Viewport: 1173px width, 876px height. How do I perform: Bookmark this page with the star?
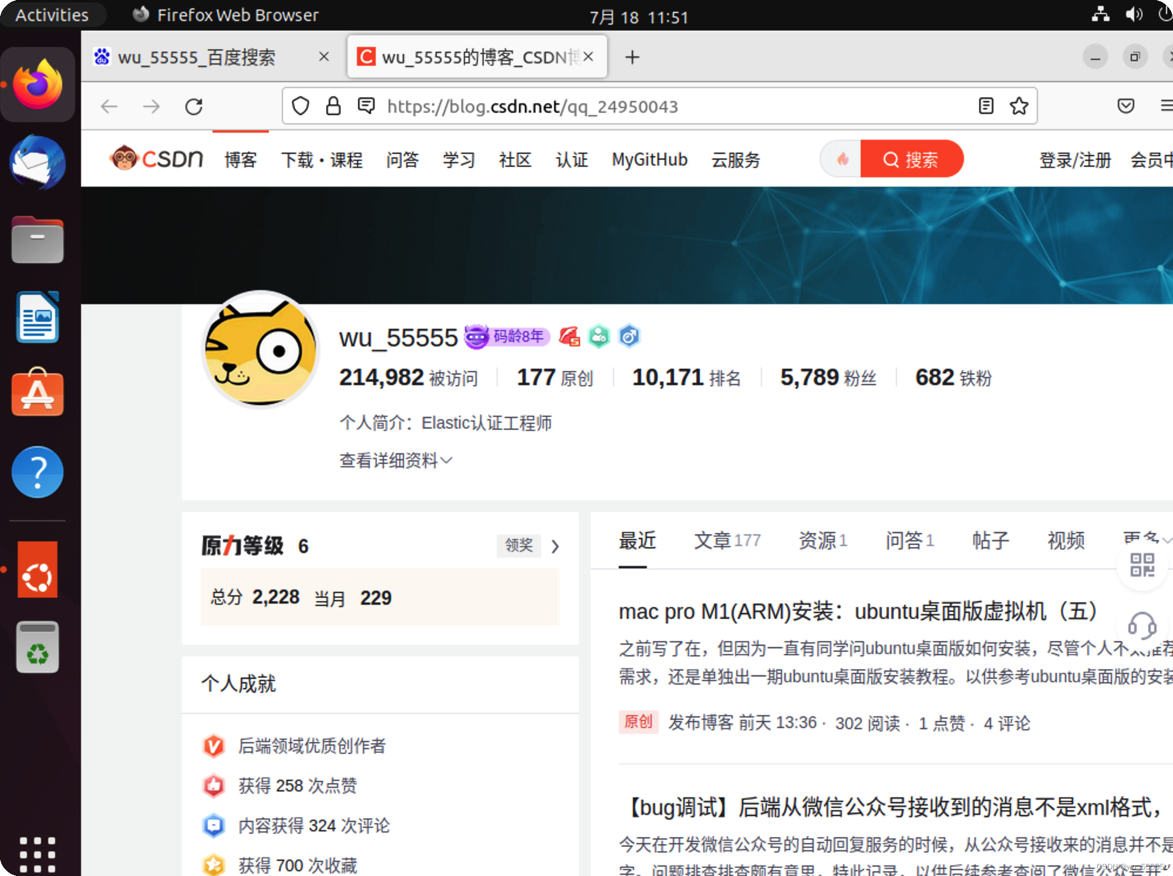click(x=1019, y=106)
